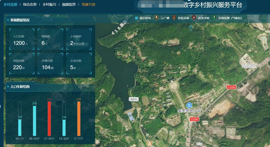Click the 18-30岁 age bar
The width and height of the screenshot is (270, 147).
pyautogui.click(x=64, y=128)
